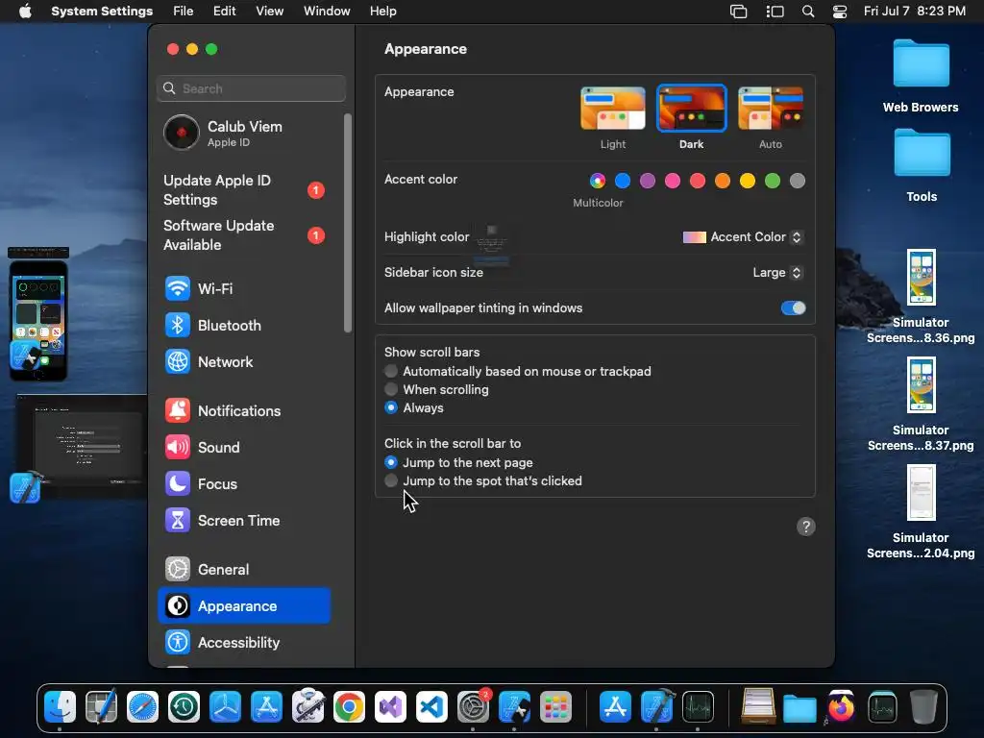
Task: Click the help question mark button
Action: pos(806,527)
